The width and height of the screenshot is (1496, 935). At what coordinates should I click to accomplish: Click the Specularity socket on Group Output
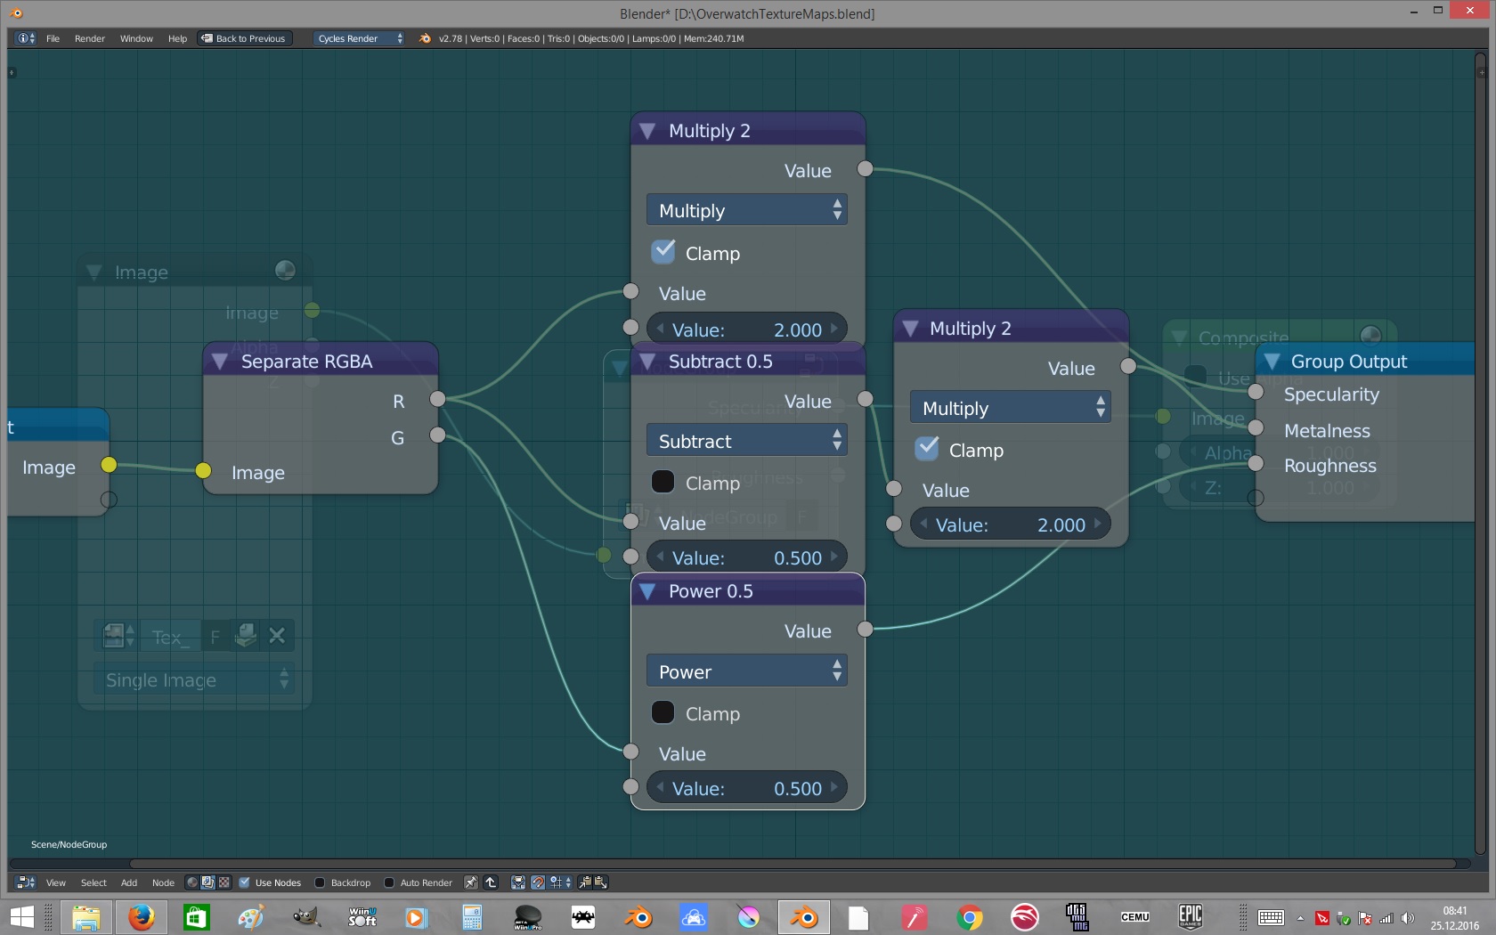(x=1256, y=391)
